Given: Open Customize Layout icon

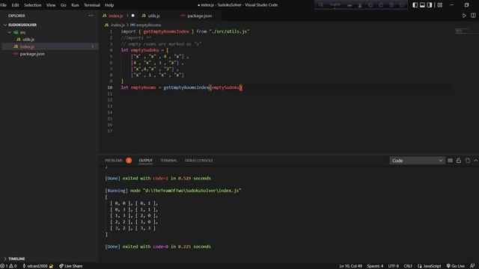Looking at the screenshot, I should (x=440, y=5).
